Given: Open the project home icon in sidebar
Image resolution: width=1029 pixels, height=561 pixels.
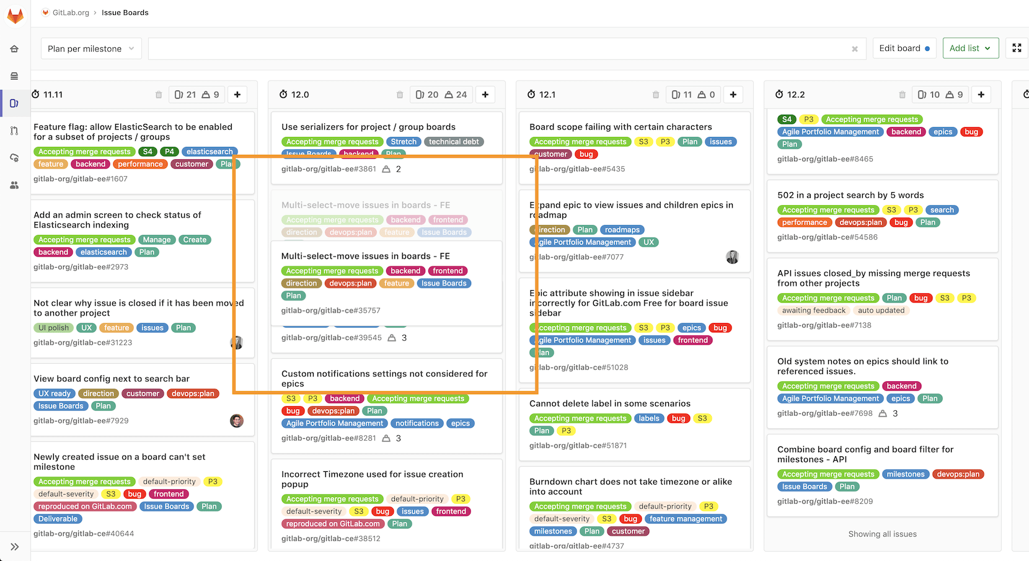Looking at the screenshot, I should (14, 49).
